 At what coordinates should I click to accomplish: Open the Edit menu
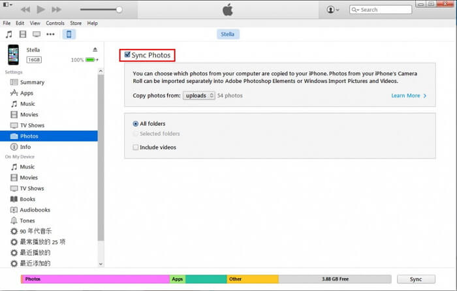(x=20, y=23)
